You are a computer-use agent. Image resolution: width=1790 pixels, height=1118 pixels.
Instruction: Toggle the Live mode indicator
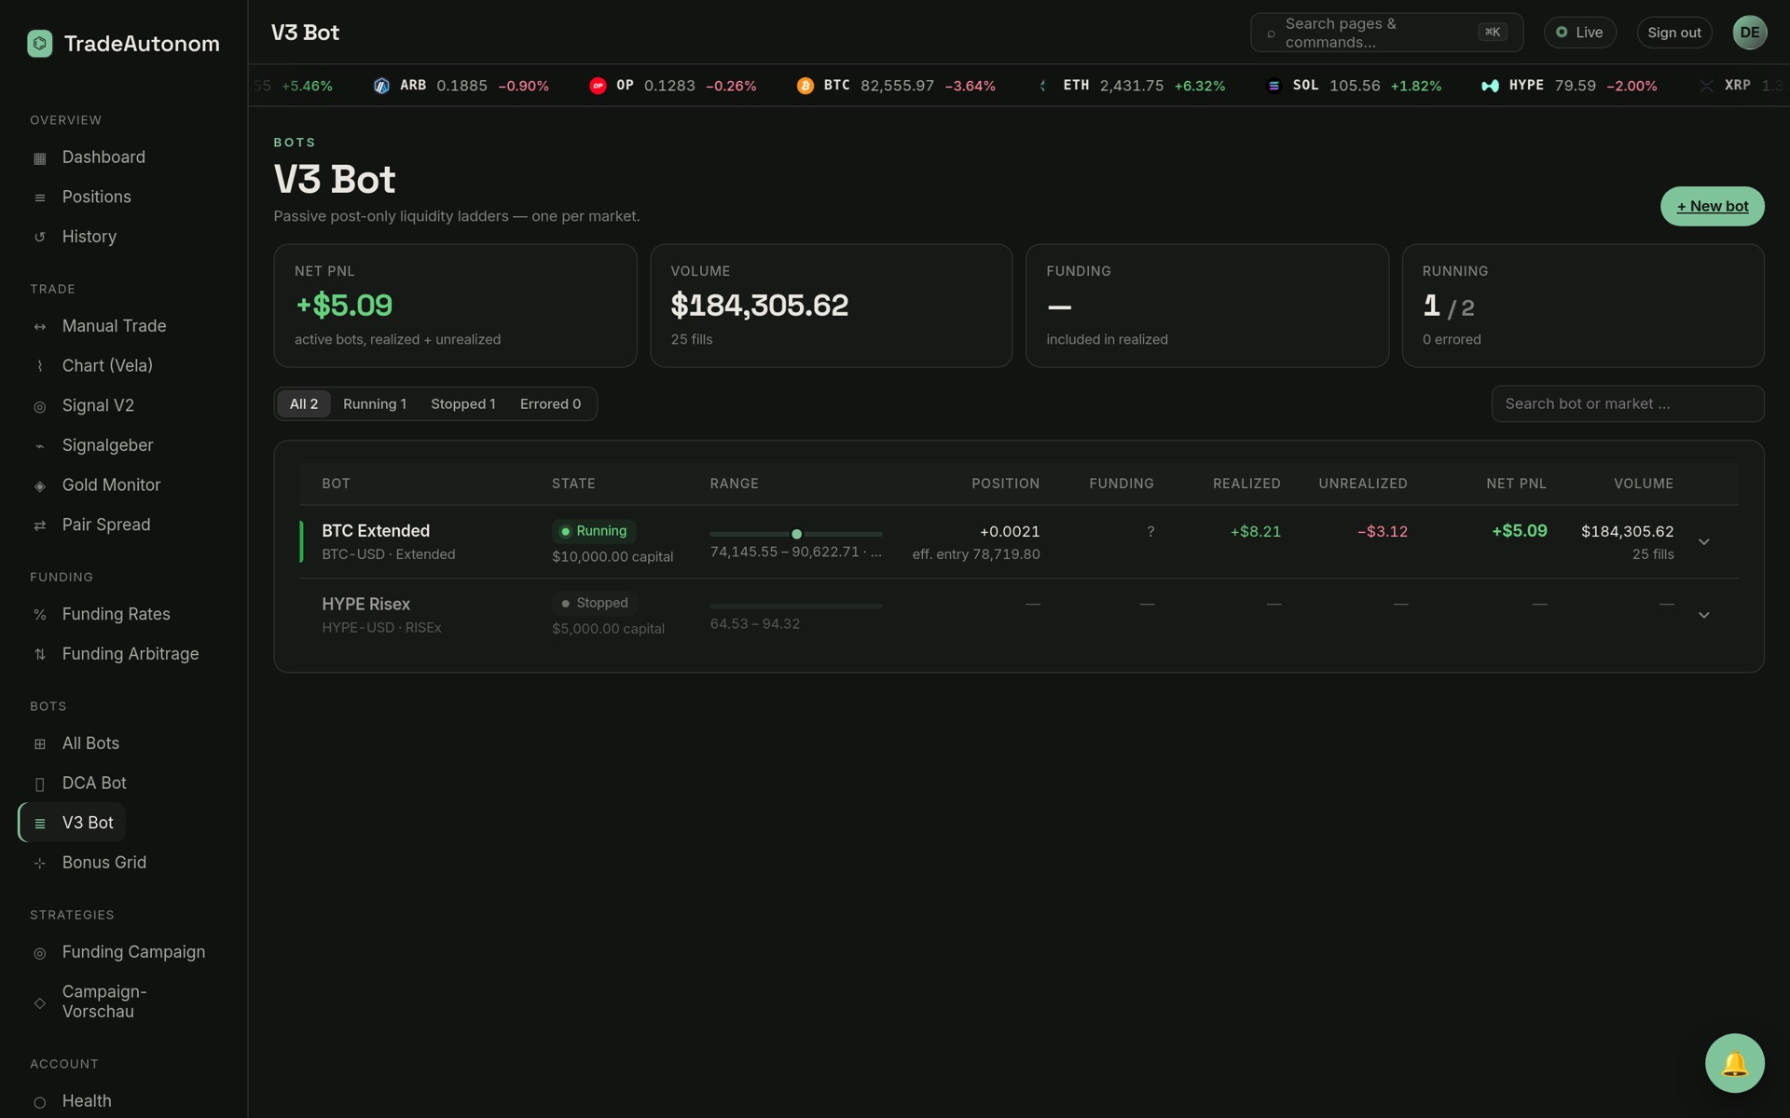pyautogui.click(x=1579, y=33)
